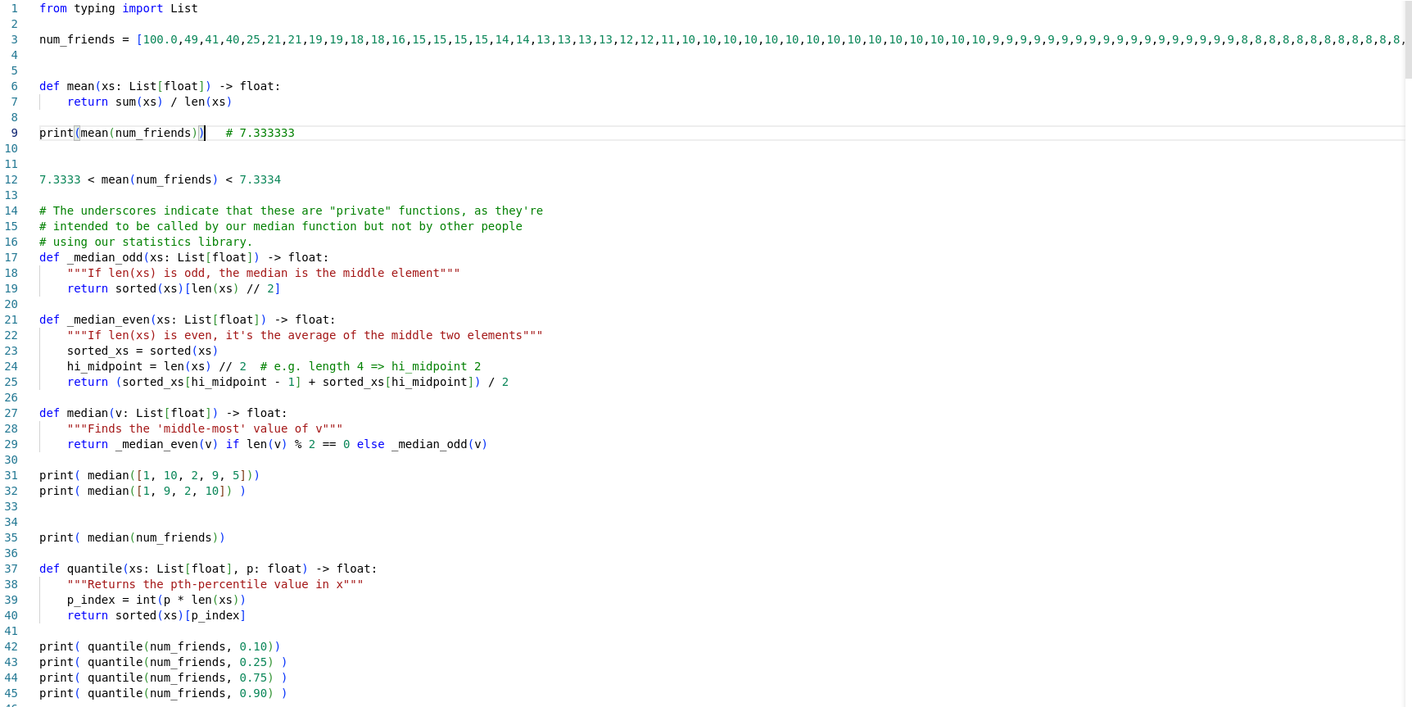
Task: Place cursor in the 'Finds the middle-most' docstring
Action: [205, 428]
